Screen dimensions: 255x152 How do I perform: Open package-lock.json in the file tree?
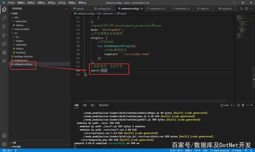pos(24,56)
